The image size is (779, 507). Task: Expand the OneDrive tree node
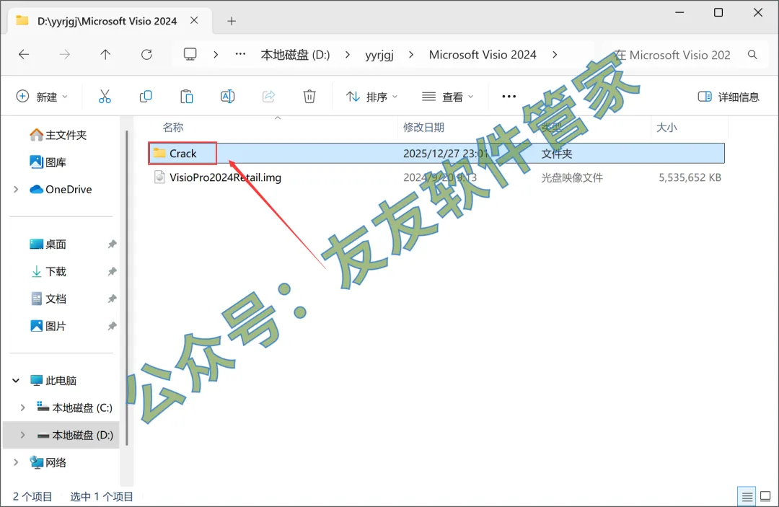coord(16,189)
